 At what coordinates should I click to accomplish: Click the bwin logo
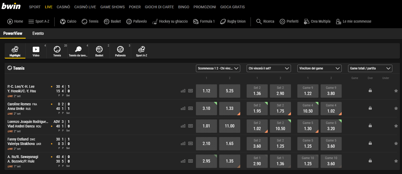click(x=11, y=6)
